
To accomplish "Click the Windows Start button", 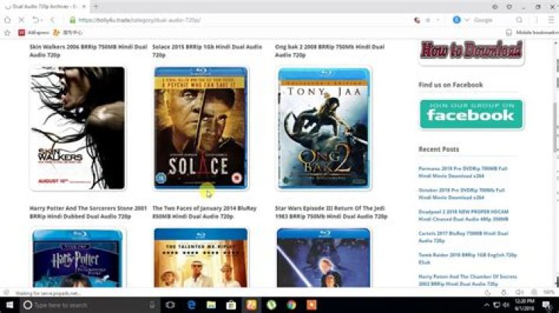I will 9,305.
